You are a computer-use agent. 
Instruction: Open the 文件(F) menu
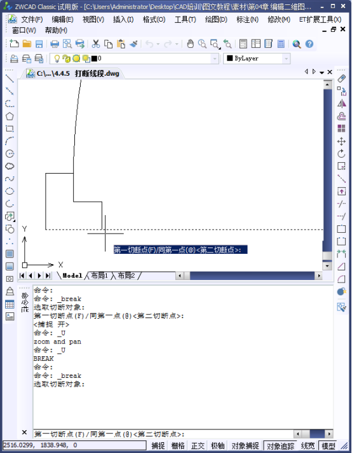32,19
